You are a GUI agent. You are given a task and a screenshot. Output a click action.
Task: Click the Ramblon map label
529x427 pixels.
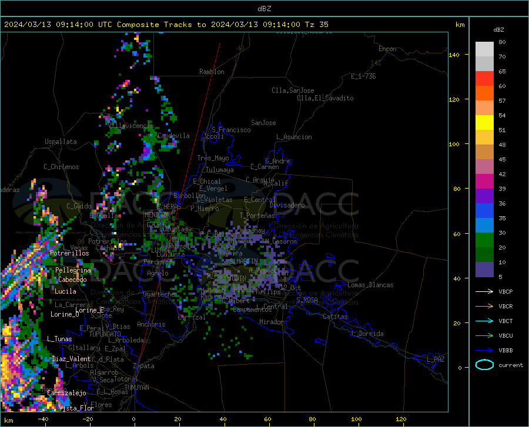click(212, 72)
